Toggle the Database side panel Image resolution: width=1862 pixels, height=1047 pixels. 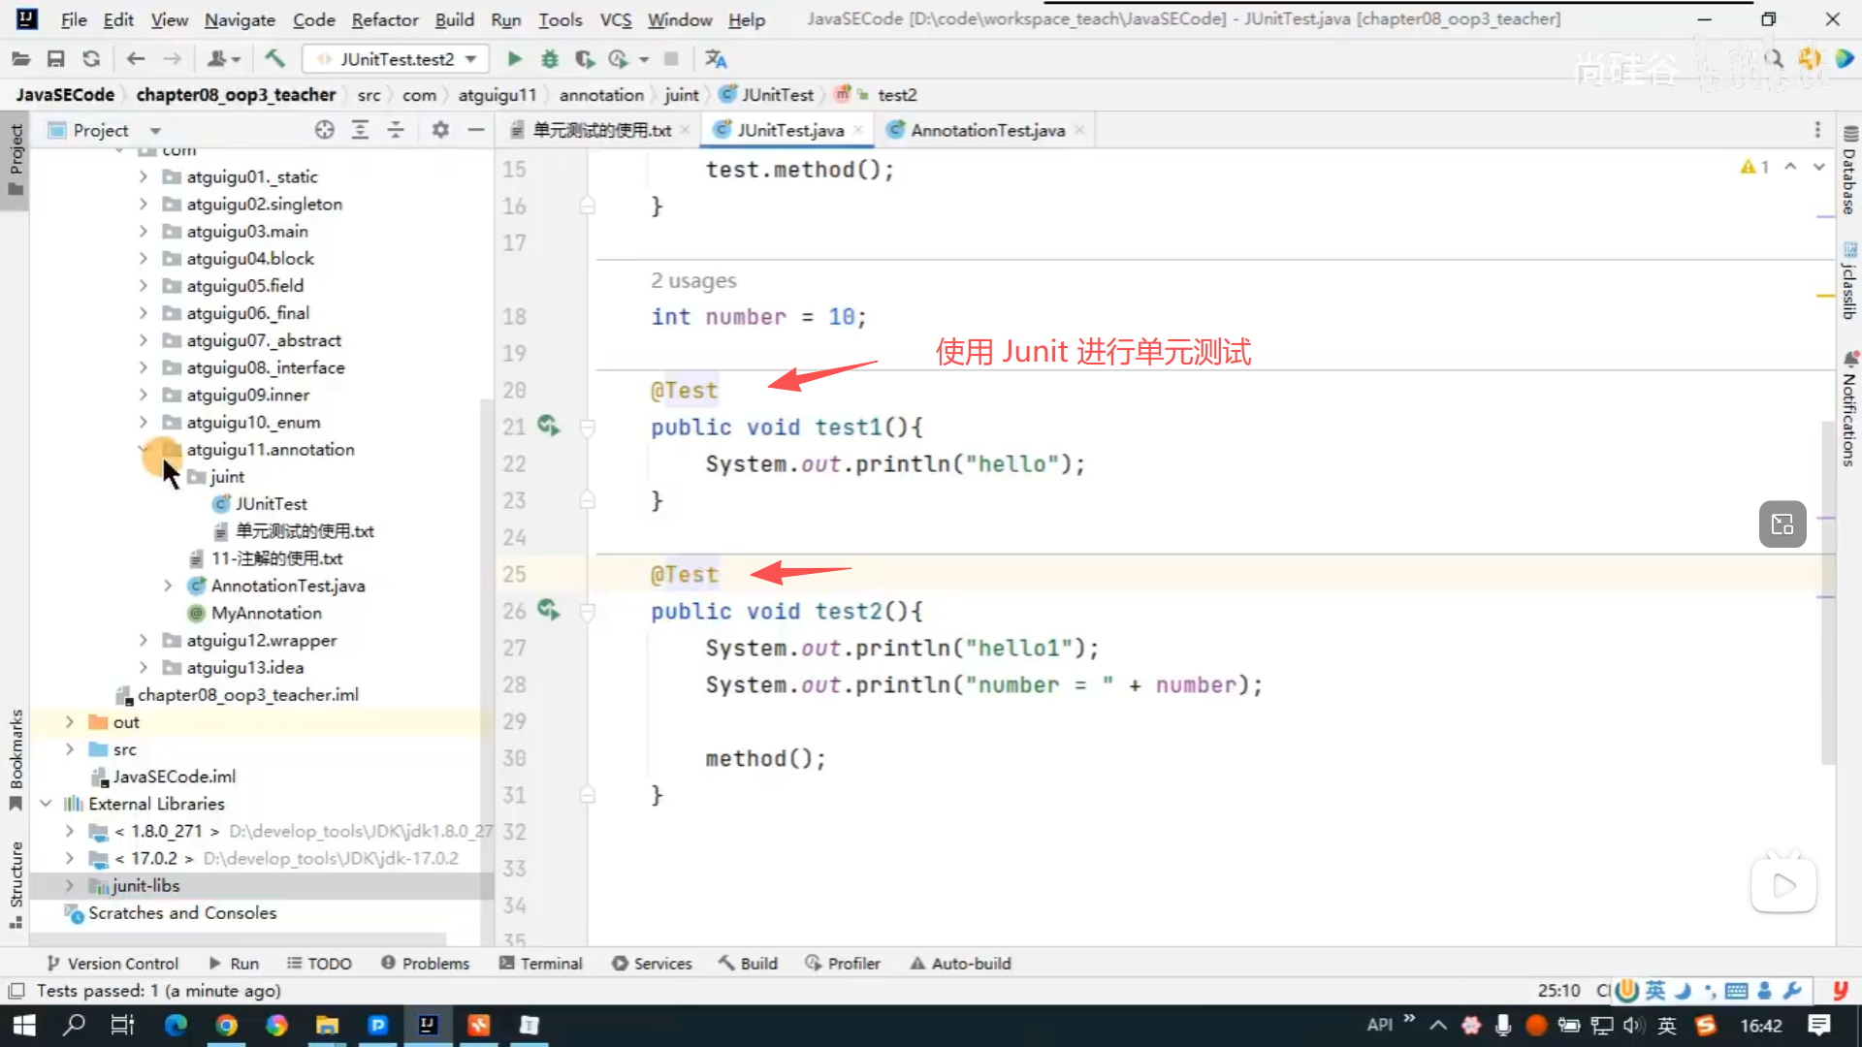pyautogui.click(x=1849, y=173)
